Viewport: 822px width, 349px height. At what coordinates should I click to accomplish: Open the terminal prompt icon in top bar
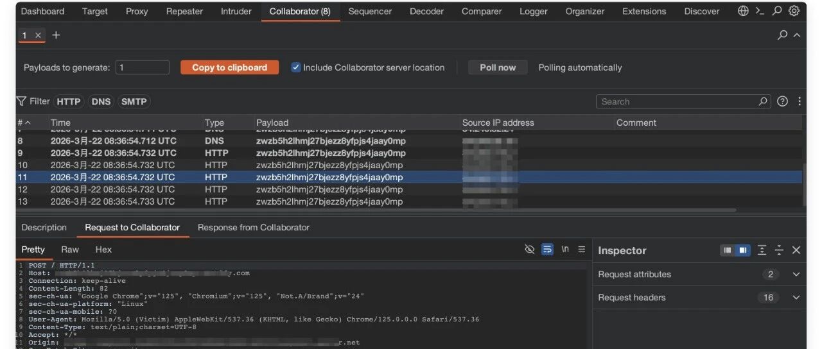[760, 11]
